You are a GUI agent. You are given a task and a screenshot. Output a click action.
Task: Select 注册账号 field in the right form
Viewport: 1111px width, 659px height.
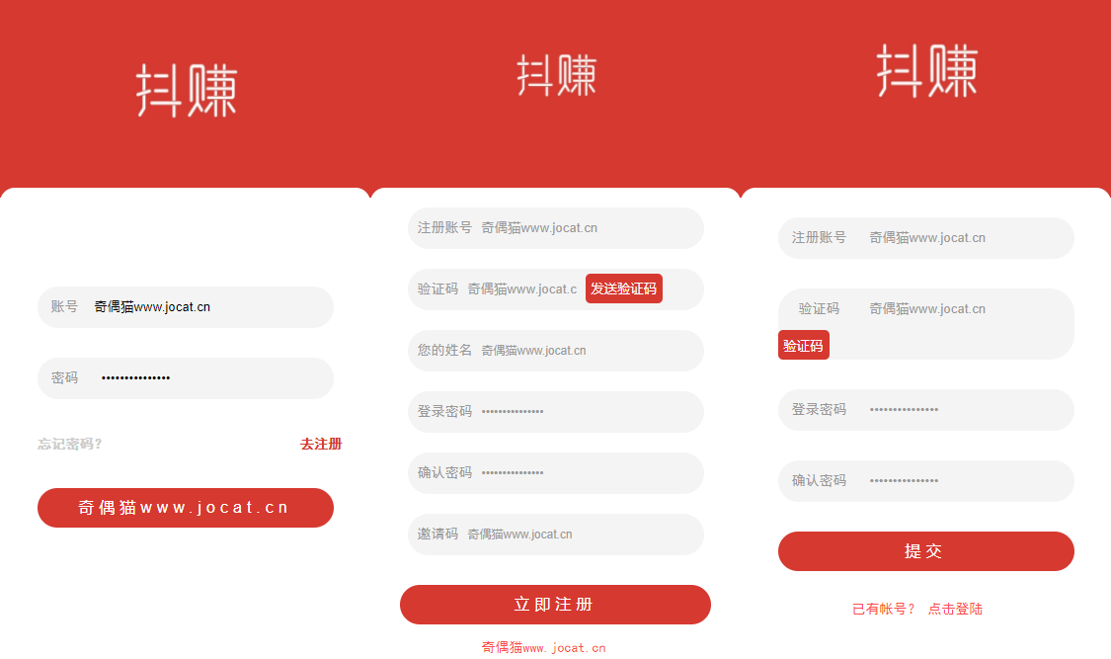[926, 238]
